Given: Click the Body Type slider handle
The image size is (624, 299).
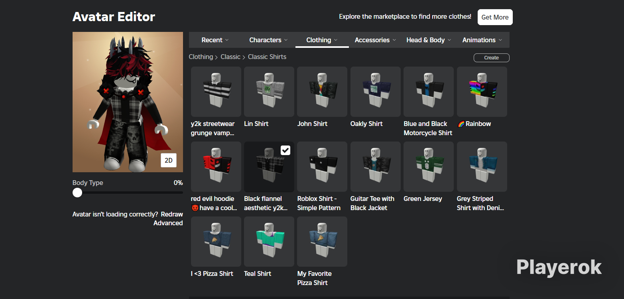Looking at the screenshot, I should [77, 193].
